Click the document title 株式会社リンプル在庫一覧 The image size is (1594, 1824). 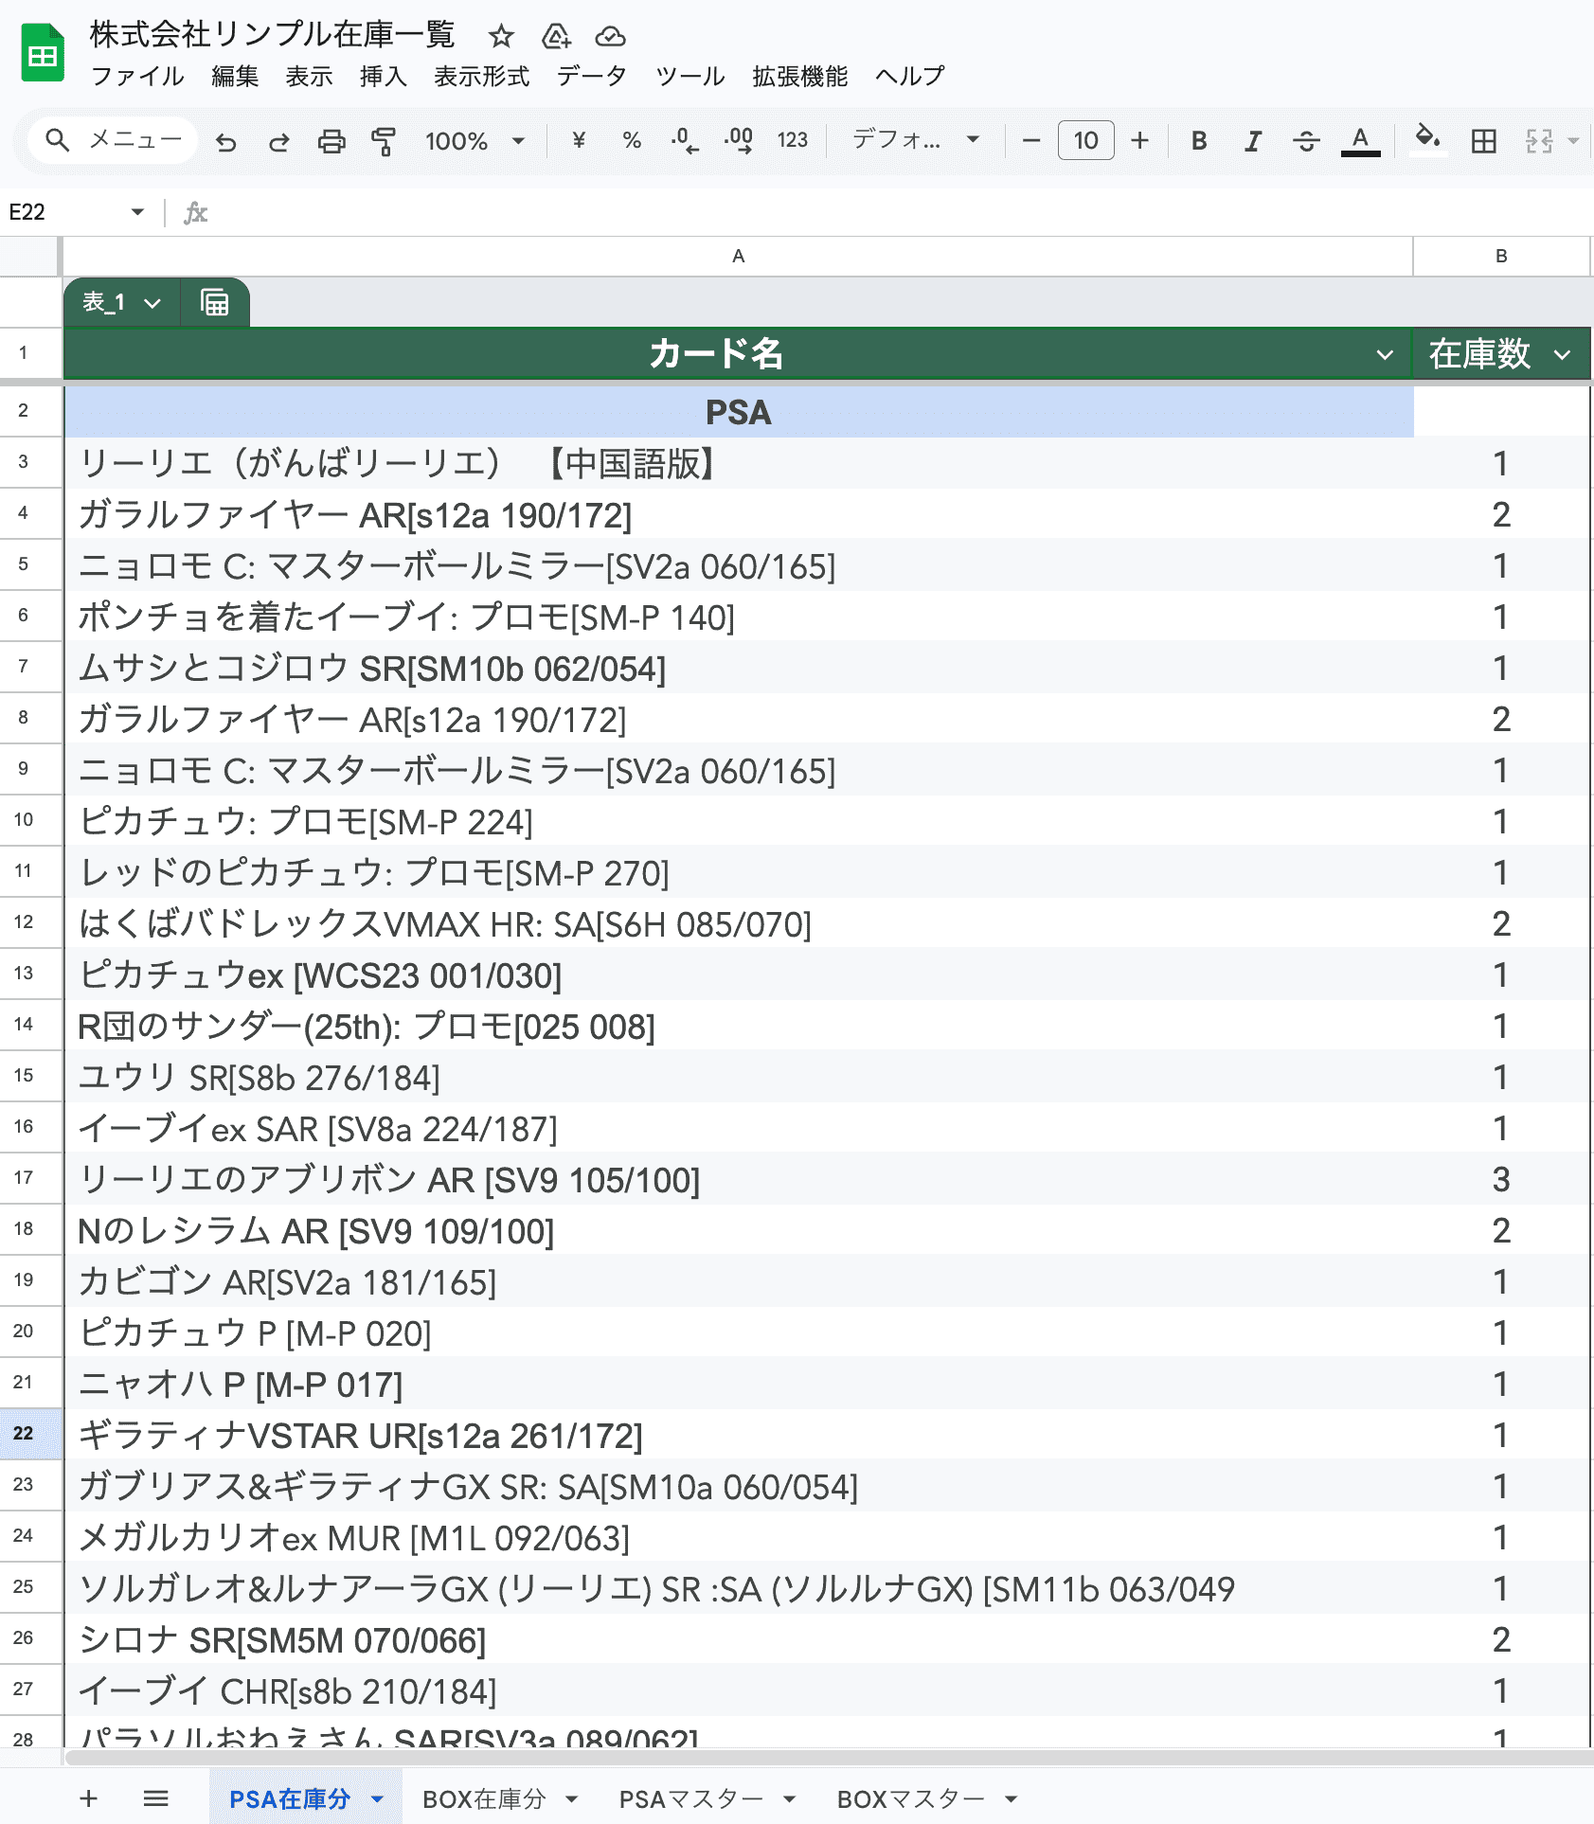273,35
